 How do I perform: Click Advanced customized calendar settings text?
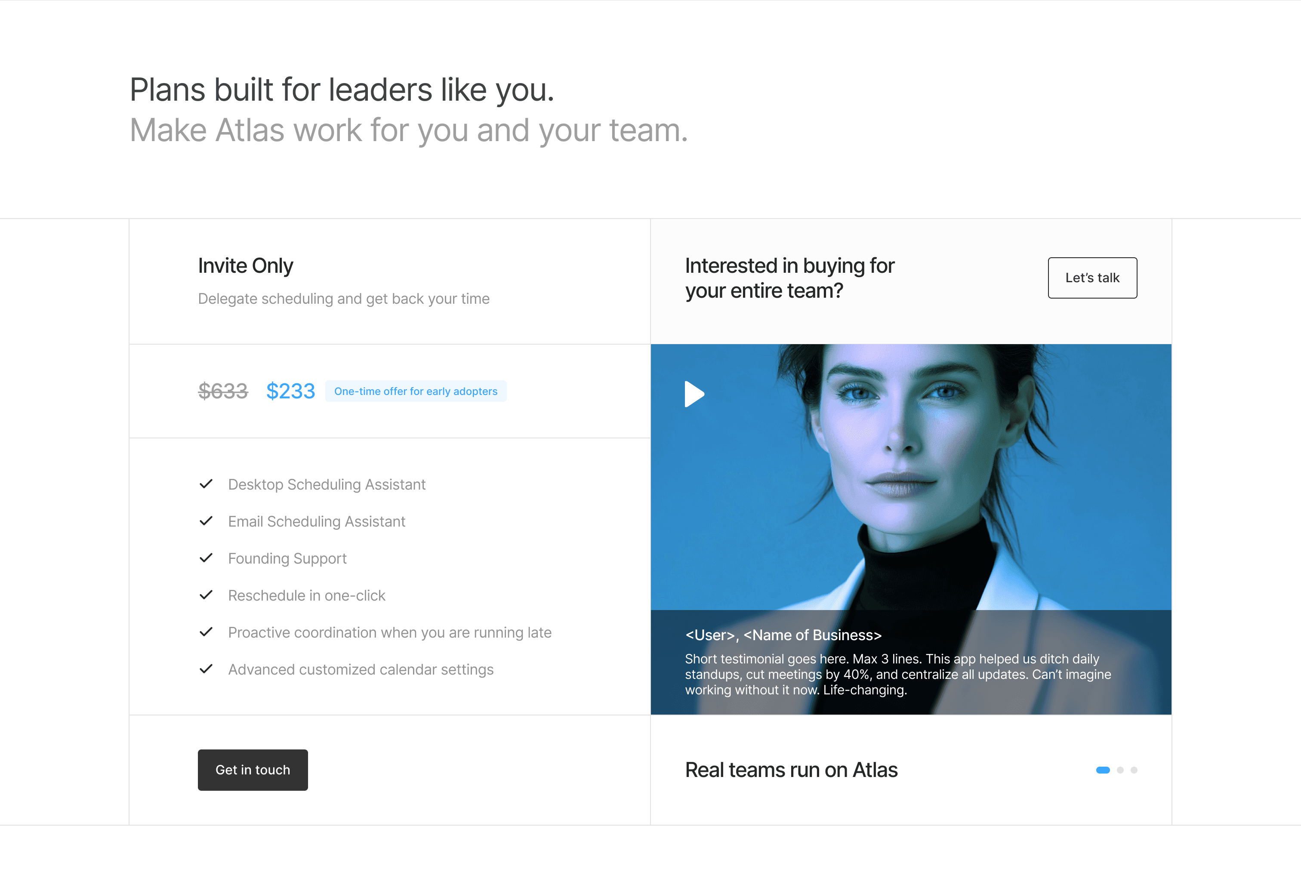coord(361,669)
